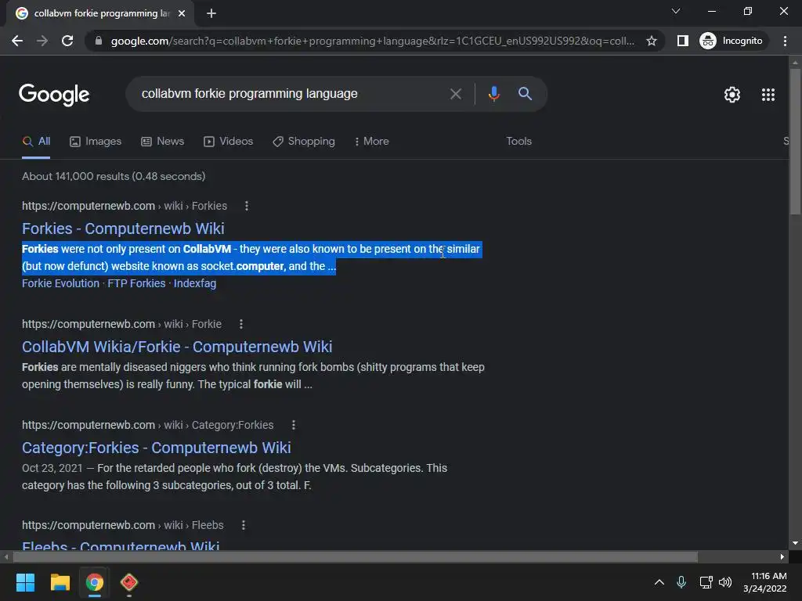This screenshot has height=601, width=802.
Task: Open the search Tools options
Action: (x=518, y=142)
